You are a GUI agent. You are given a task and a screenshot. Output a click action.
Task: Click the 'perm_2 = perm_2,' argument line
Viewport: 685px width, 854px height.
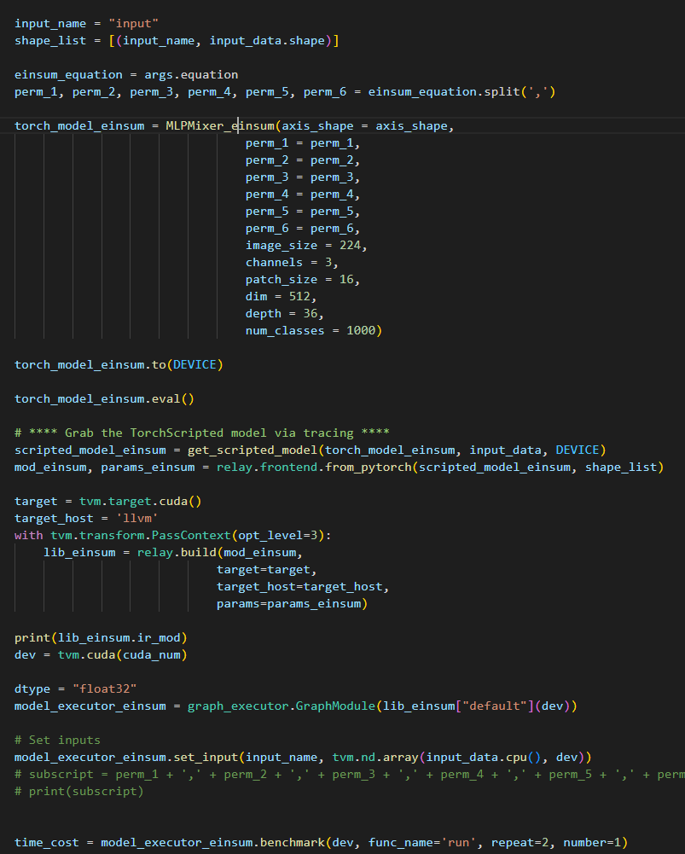[303, 160]
